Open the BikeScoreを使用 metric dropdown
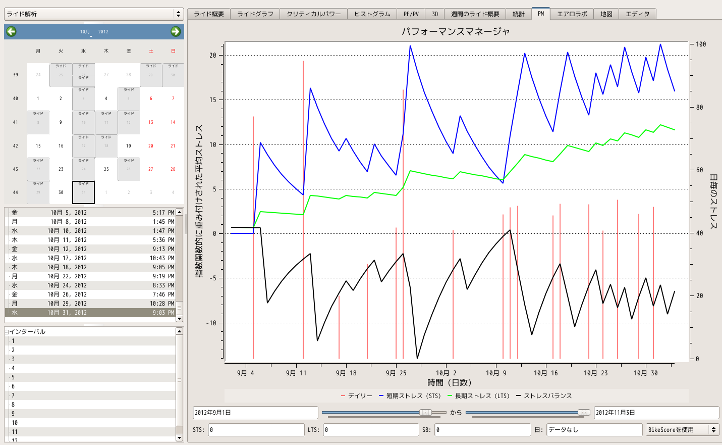This screenshot has height=445, width=722. (683, 430)
